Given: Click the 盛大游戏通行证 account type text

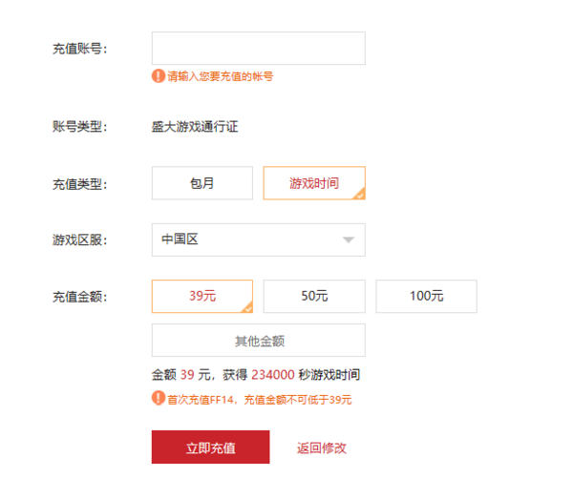Looking at the screenshot, I should (x=194, y=126).
